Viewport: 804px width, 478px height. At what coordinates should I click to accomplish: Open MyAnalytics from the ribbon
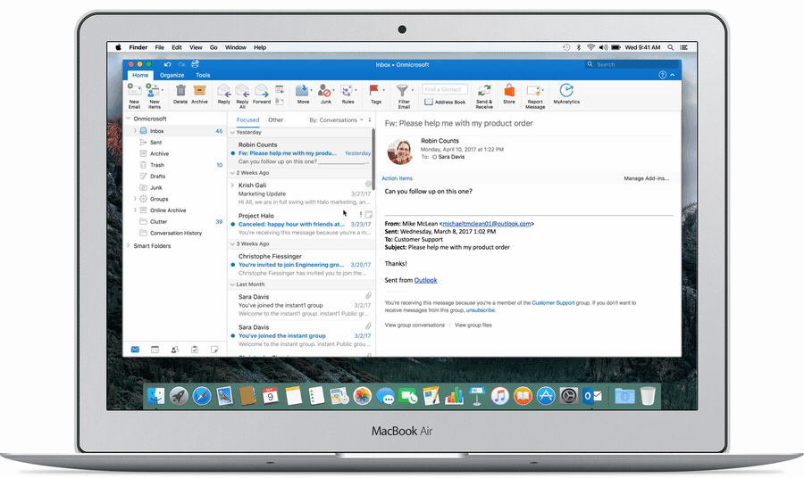point(566,92)
